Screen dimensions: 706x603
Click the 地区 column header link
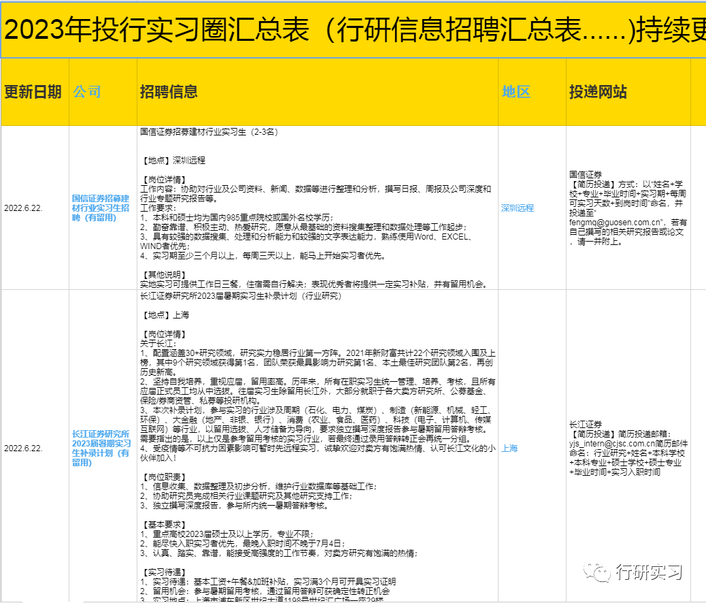tap(516, 92)
